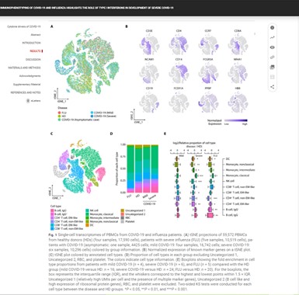The width and height of the screenshot is (299, 295).
Task: Open the figures and media icon
Action: tap(272, 67)
